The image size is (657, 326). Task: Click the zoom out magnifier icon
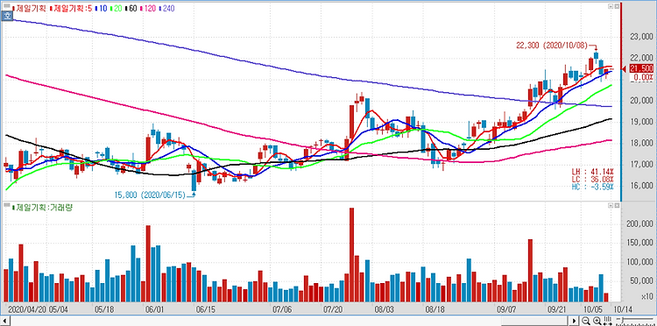click(x=587, y=322)
